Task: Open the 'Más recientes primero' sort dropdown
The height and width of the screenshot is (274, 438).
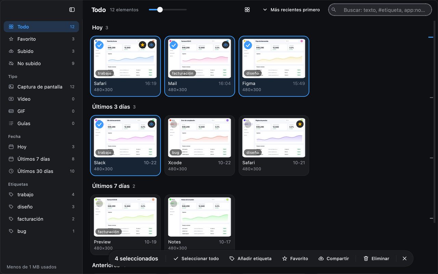Action: (291, 10)
